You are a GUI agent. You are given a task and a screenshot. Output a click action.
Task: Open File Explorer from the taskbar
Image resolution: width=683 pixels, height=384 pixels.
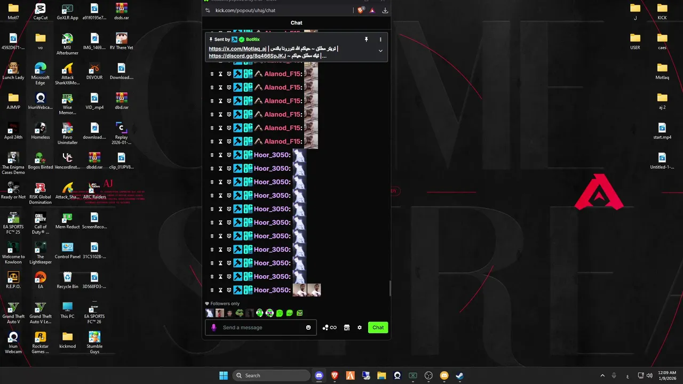pos(382,375)
